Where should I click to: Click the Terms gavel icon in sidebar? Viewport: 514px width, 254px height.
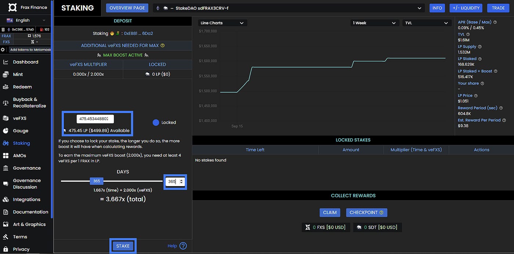(6, 237)
